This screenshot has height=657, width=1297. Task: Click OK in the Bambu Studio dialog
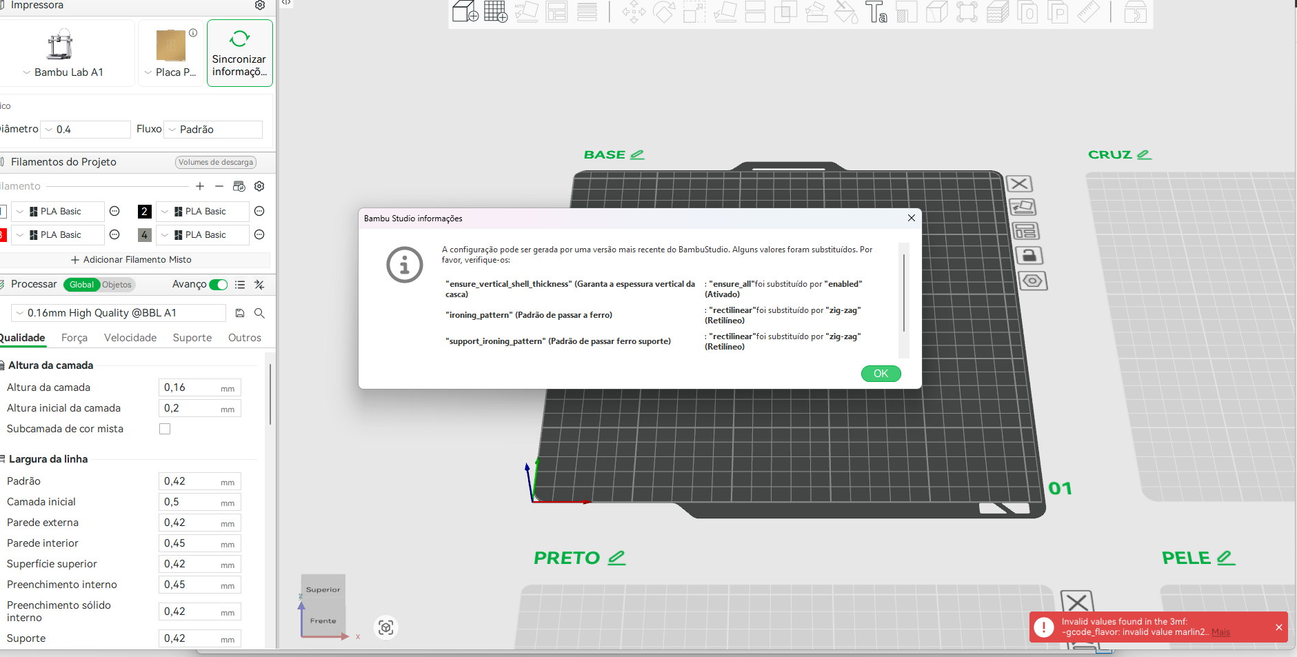tap(881, 374)
